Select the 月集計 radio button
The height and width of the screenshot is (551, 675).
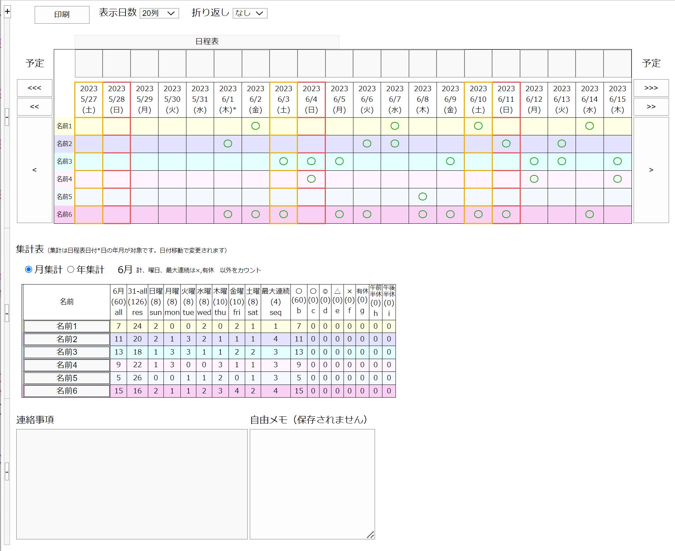click(x=29, y=270)
